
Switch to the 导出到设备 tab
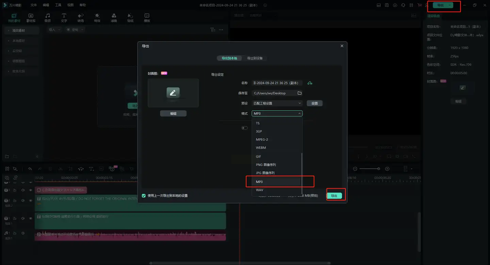click(x=255, y=58)
